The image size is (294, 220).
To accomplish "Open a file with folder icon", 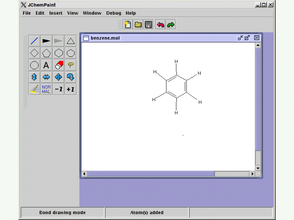I will (138, 25).
